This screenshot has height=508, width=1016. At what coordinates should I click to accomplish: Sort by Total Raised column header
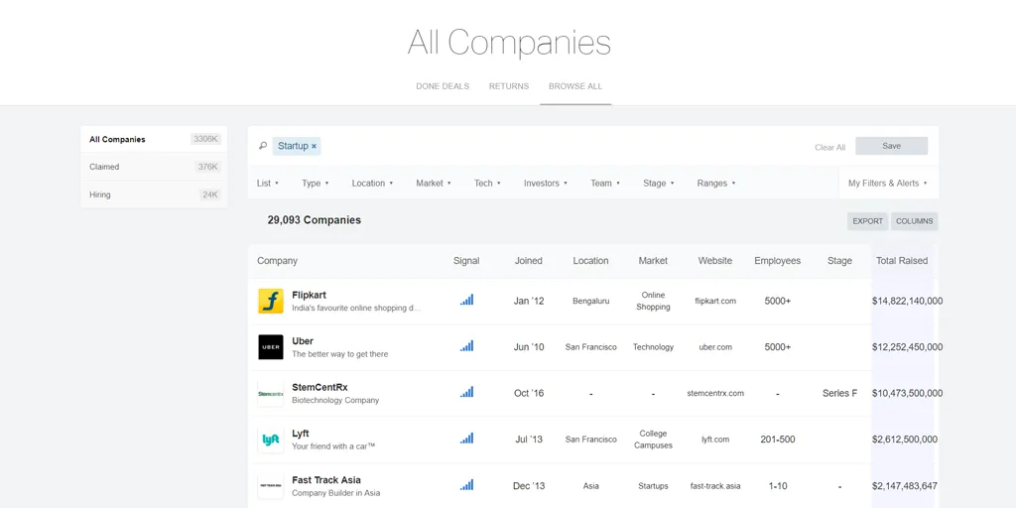[x=902, y=261]
